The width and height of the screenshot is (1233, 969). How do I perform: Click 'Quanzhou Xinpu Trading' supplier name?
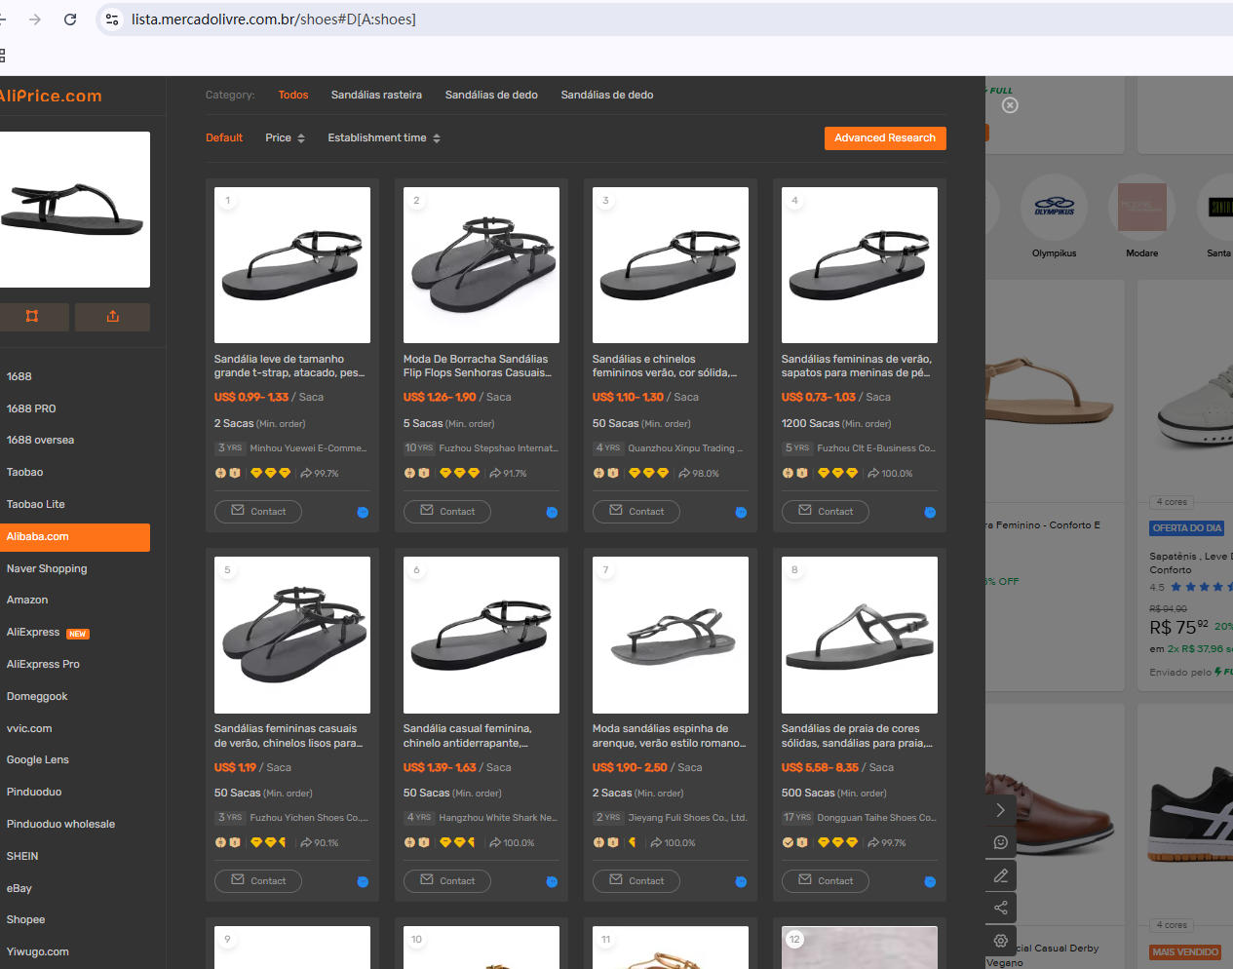[x=685, y=448]
